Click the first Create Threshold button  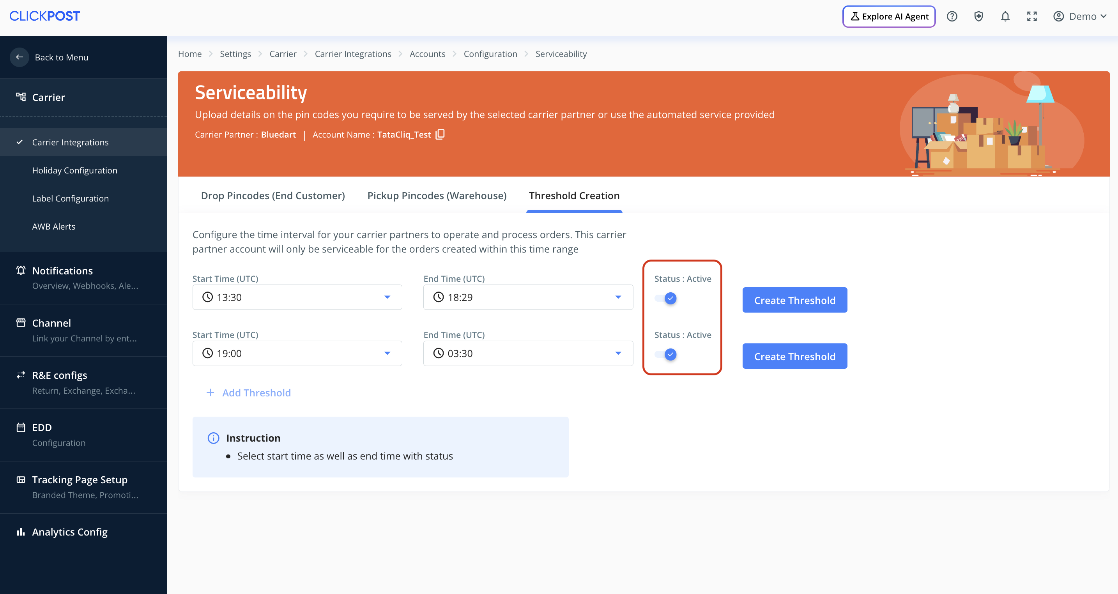(794, 300)
